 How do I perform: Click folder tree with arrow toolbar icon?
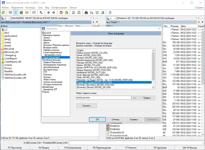coord(34,13)
